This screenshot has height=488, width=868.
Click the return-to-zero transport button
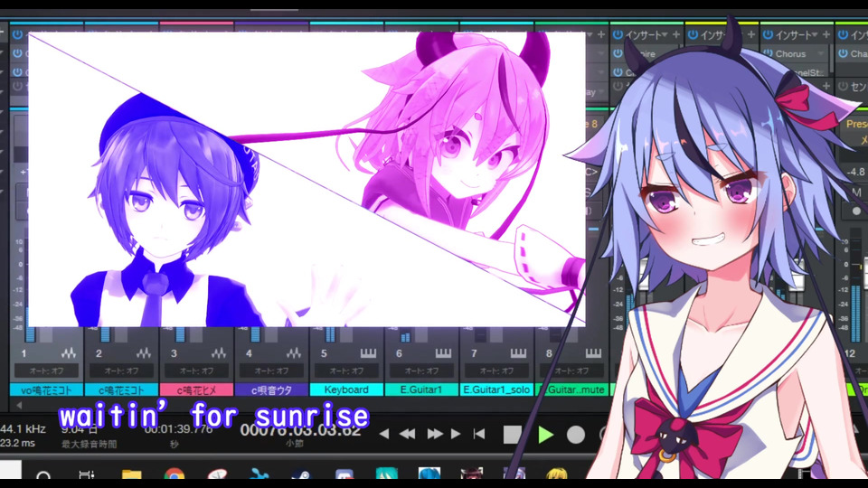[479, 435]
